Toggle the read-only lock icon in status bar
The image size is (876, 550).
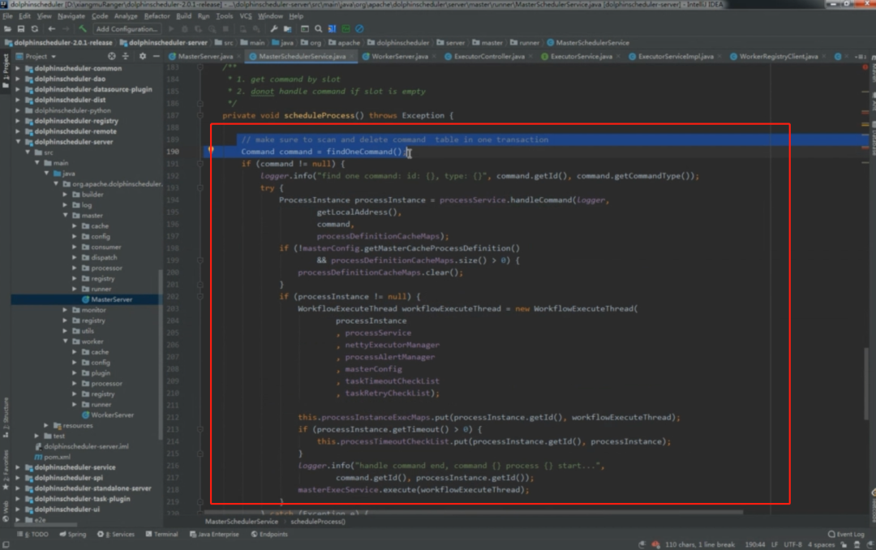click(844, 544)
